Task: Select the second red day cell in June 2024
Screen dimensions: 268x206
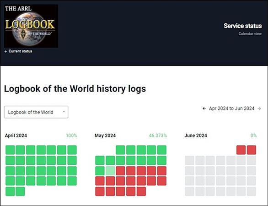Action: [x=252, y=150]
